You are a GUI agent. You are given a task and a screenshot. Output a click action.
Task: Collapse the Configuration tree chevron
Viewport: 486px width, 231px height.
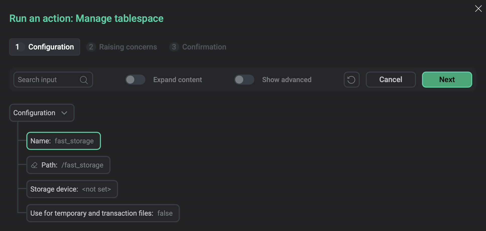pyautogui.click(x=64, y=113)
